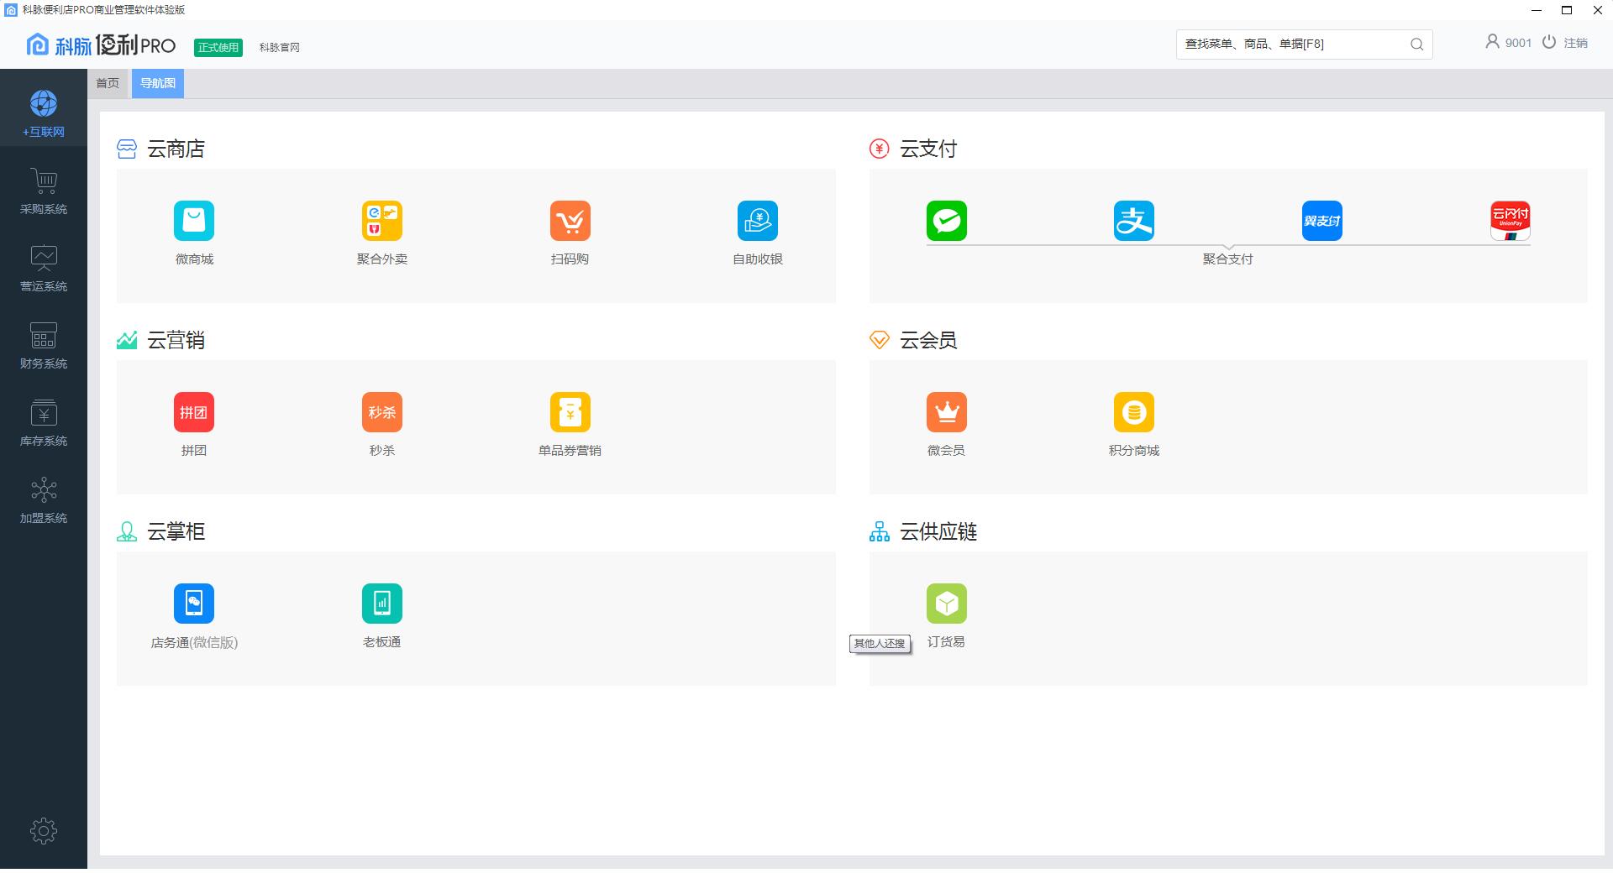
Task: Launch 店务通(微信版) icon
Action: [194, 604]
